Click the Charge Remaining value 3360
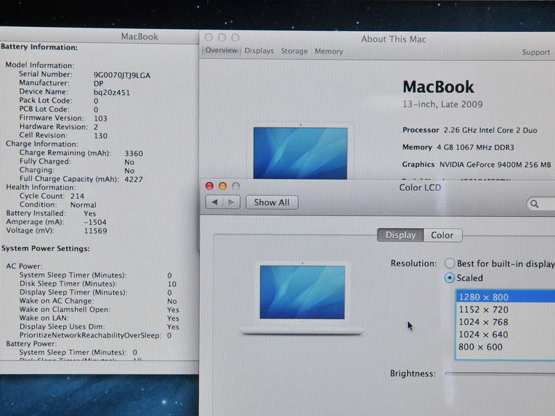 [x=134, y=153]
